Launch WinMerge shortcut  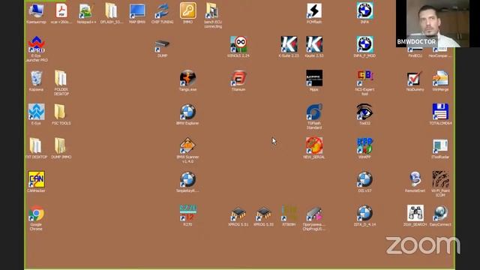440,78
